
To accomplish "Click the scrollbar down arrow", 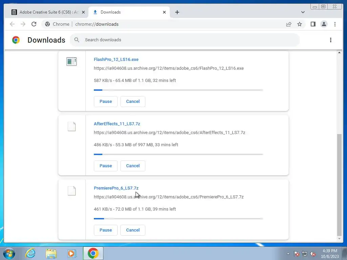I will pos(339,239).
